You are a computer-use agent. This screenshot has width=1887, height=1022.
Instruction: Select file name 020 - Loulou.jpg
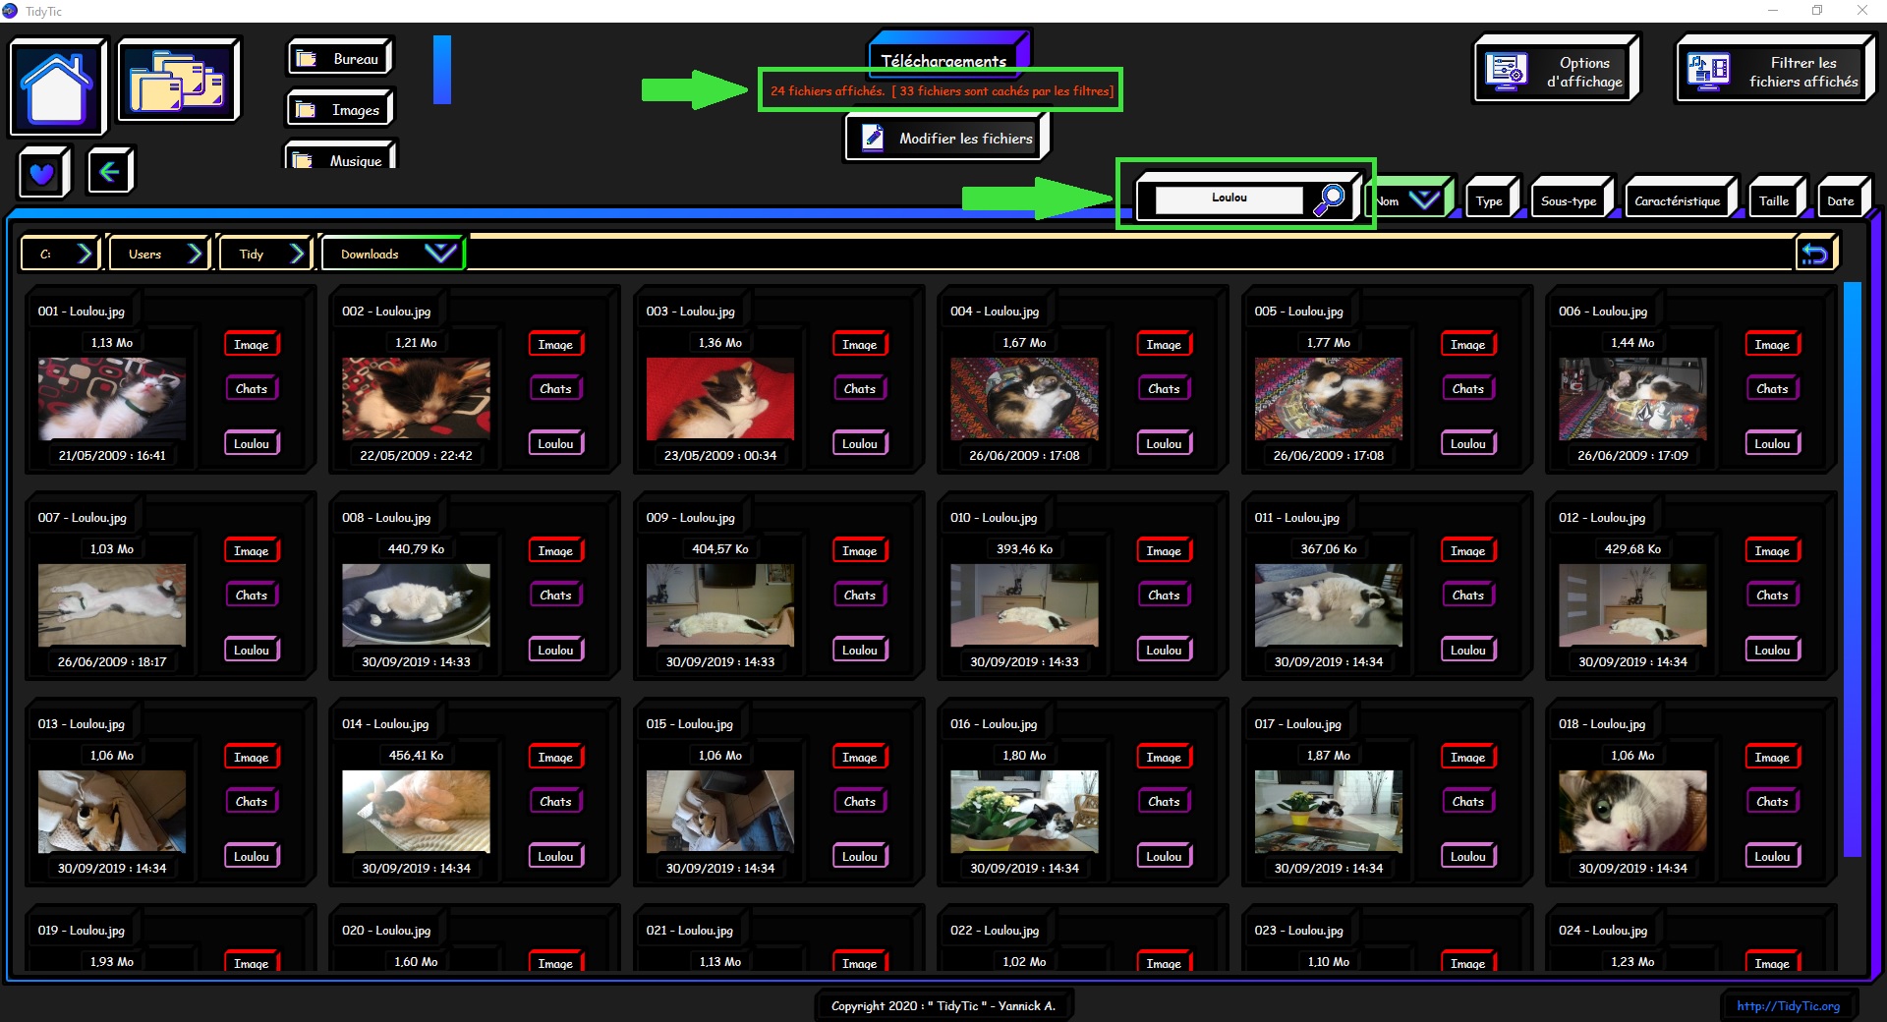(386, 931)
